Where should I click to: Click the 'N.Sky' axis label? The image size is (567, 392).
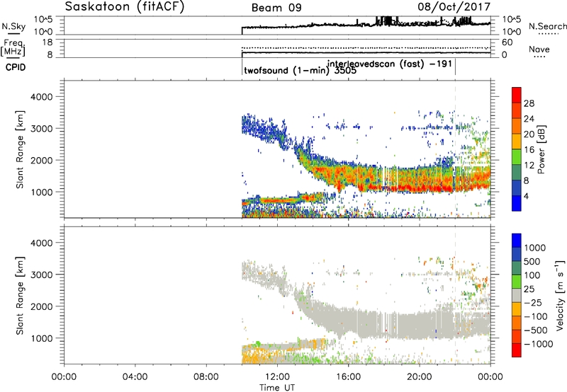[13, 26]
